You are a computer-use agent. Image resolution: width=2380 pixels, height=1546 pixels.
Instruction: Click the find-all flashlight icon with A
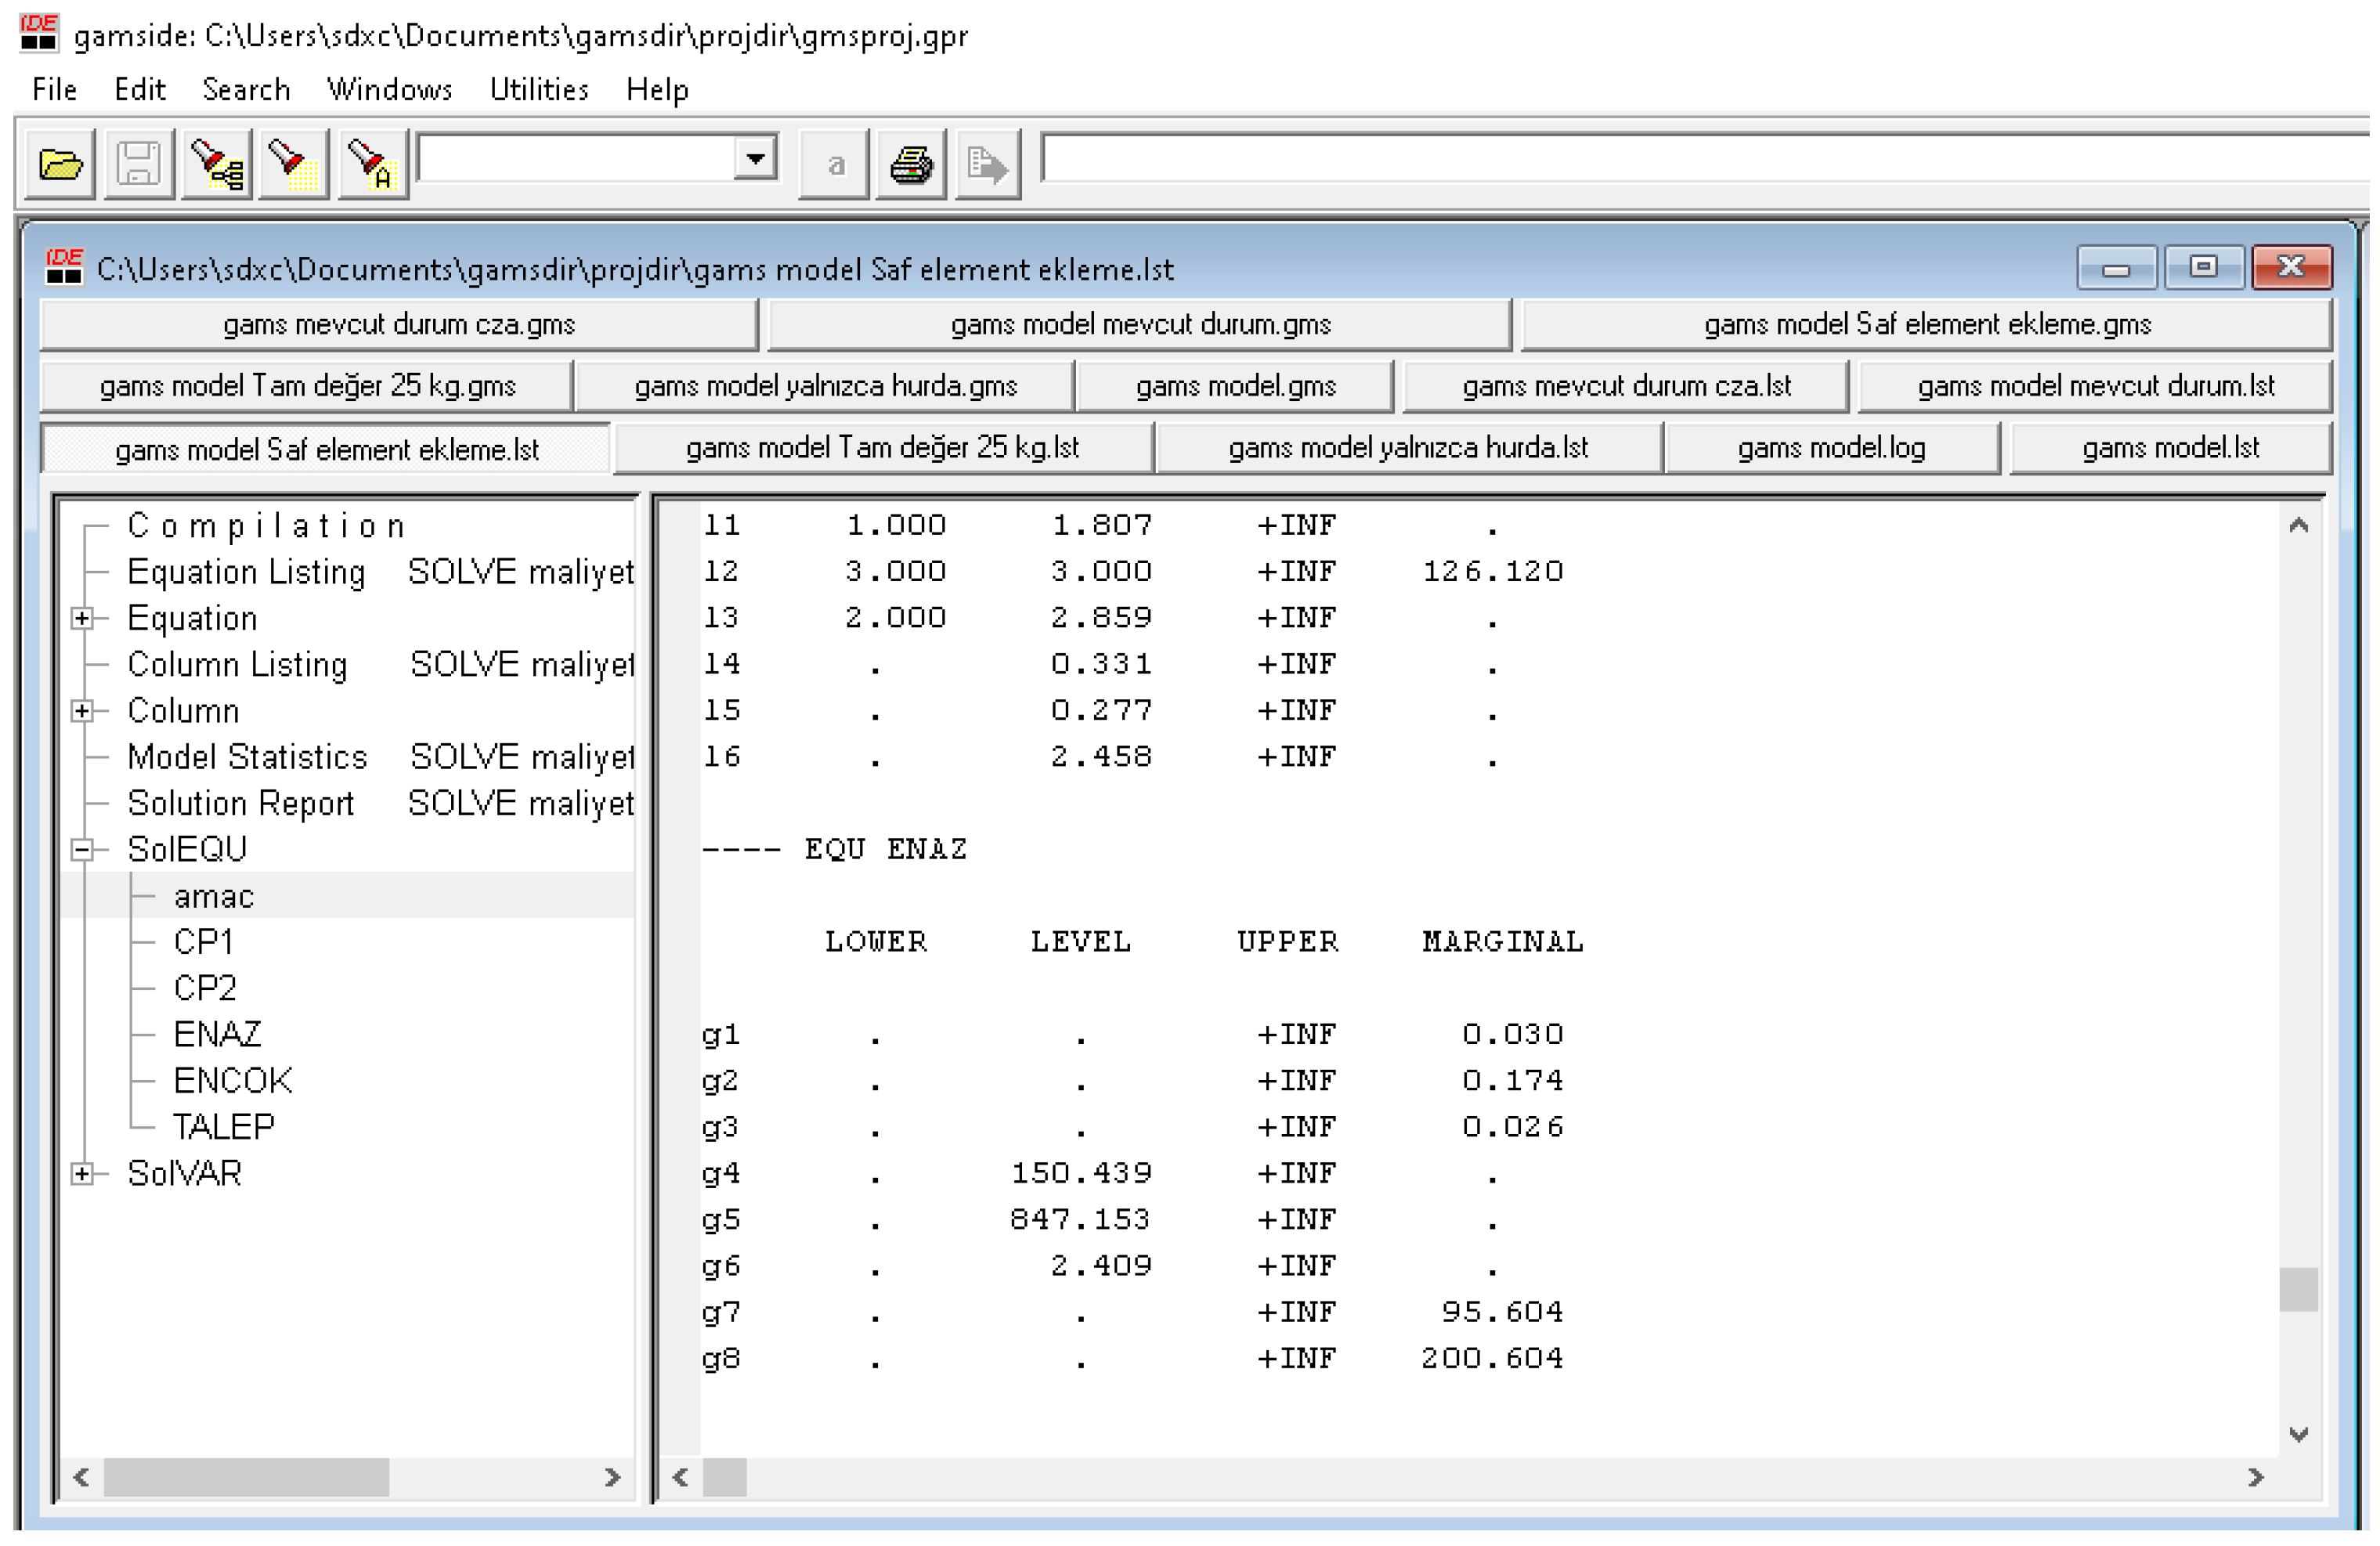tap(372, 165)
